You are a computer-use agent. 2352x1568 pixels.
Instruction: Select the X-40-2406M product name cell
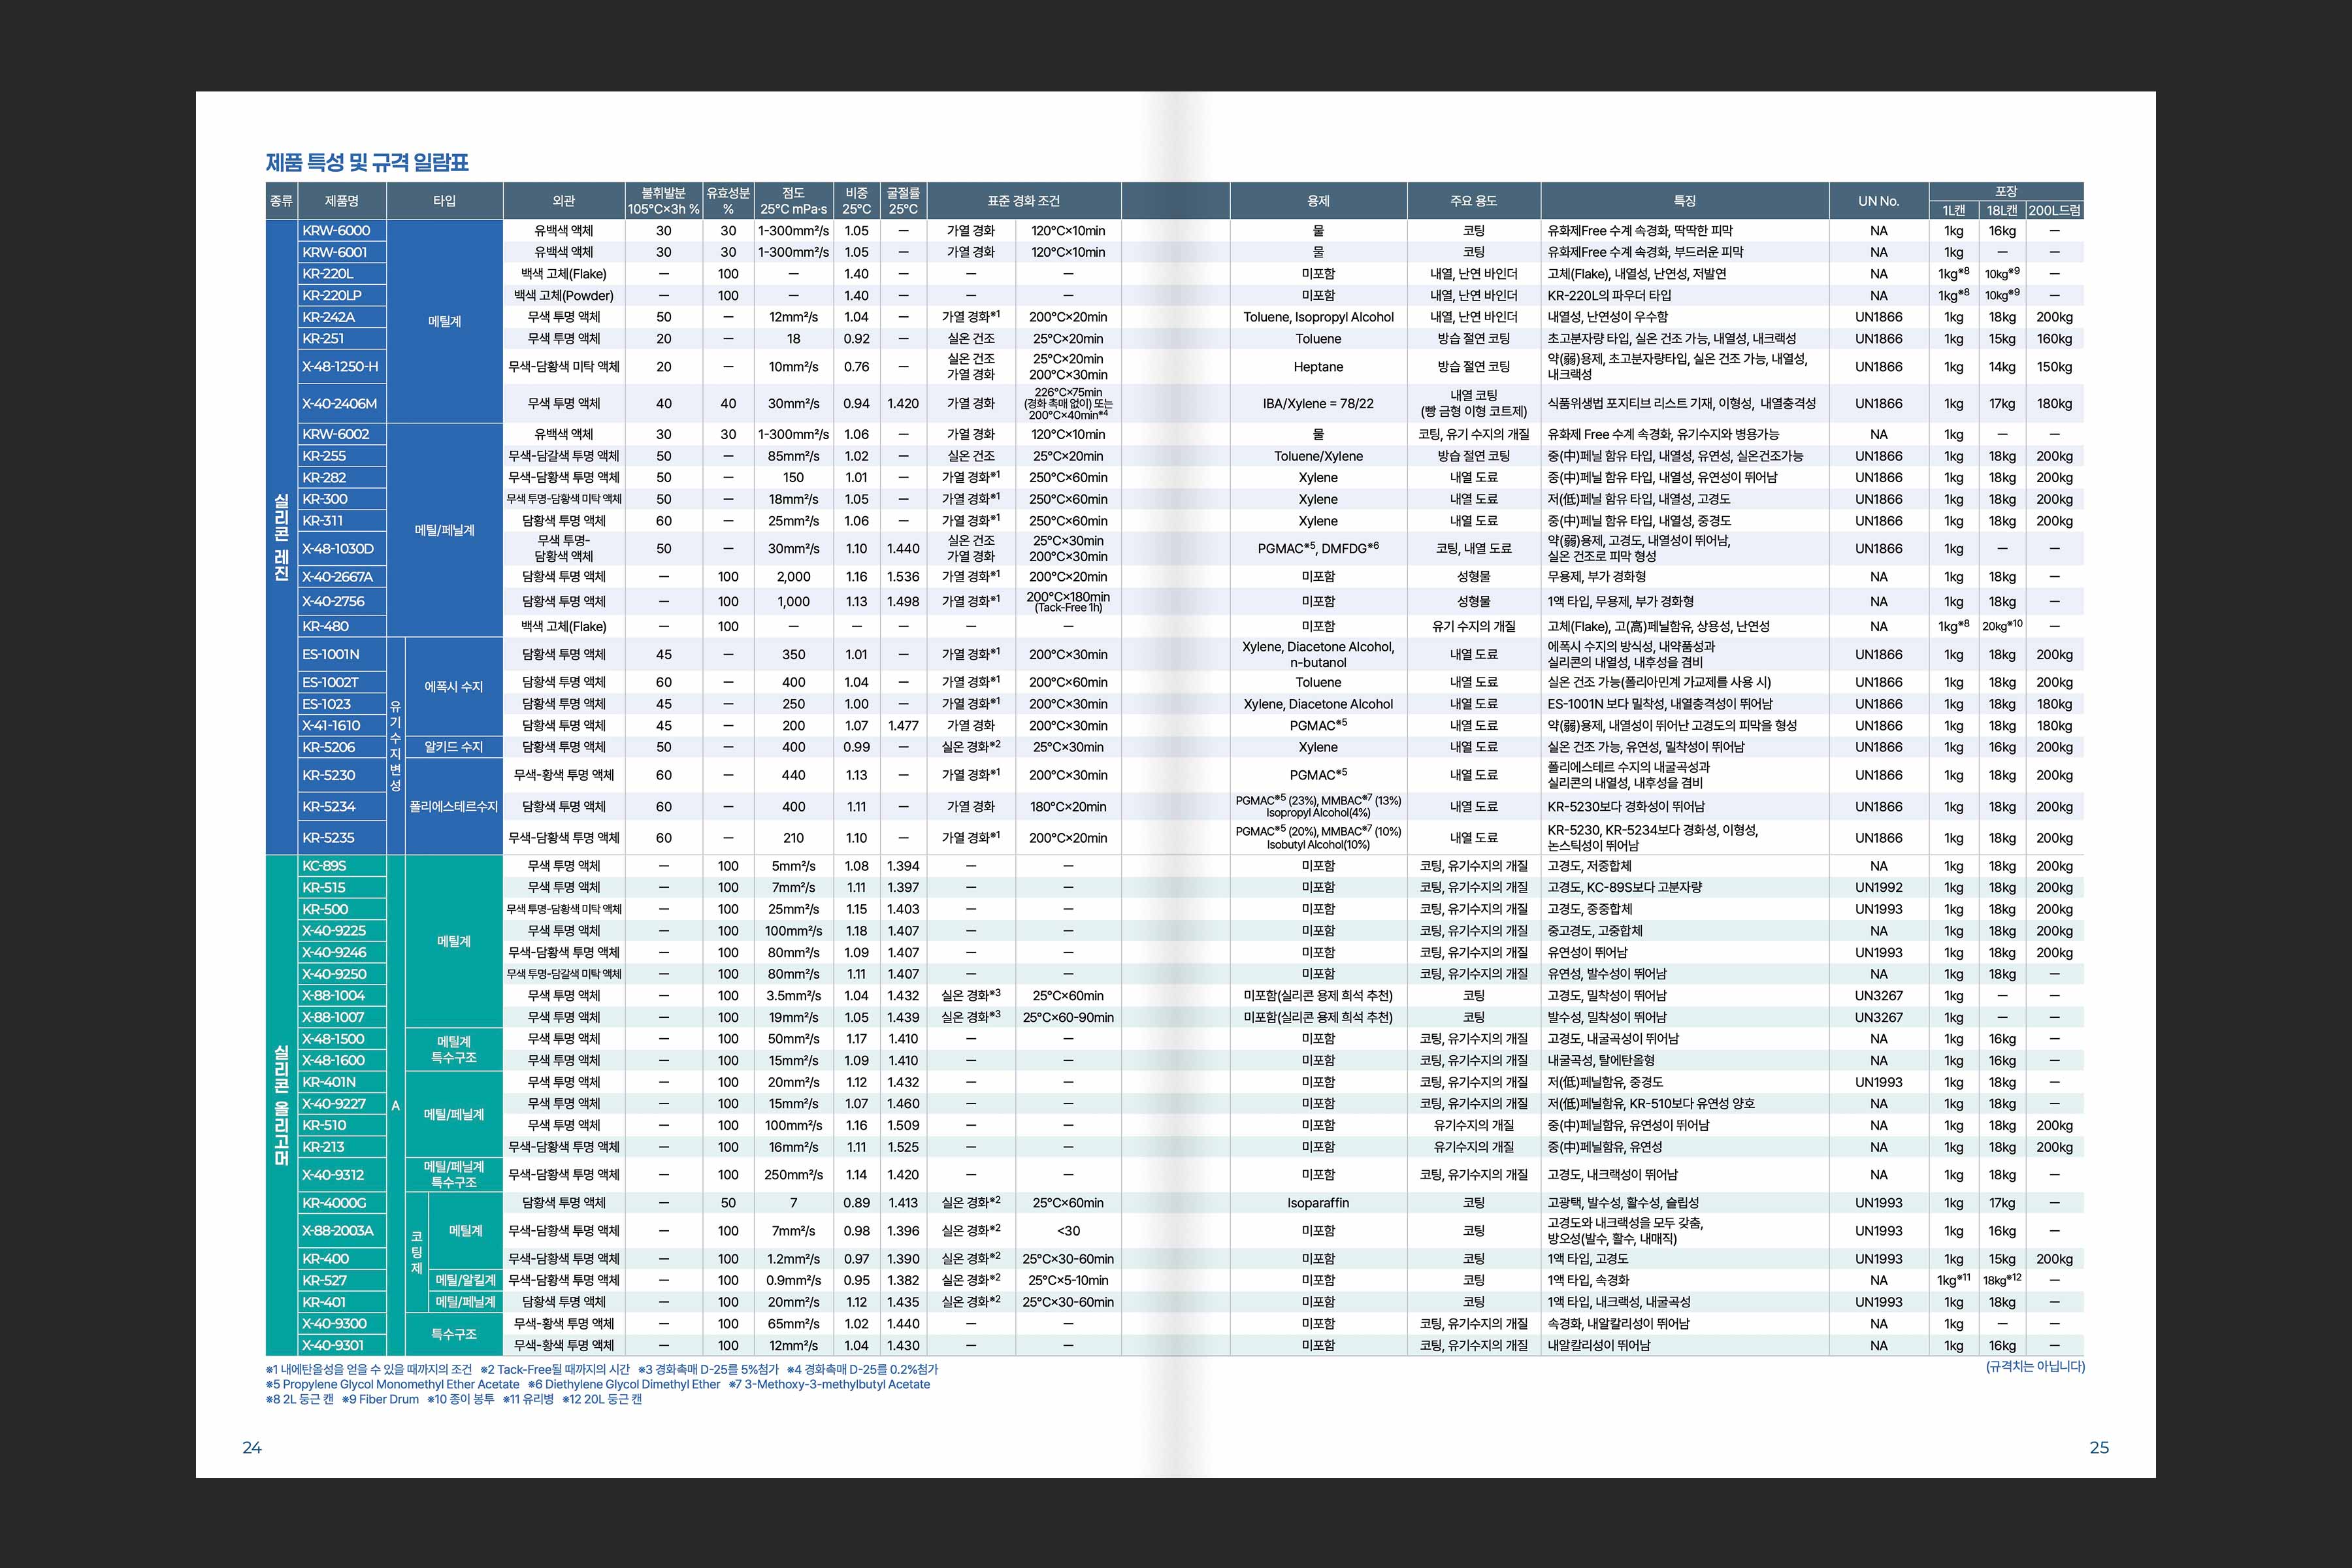[340, 404]
